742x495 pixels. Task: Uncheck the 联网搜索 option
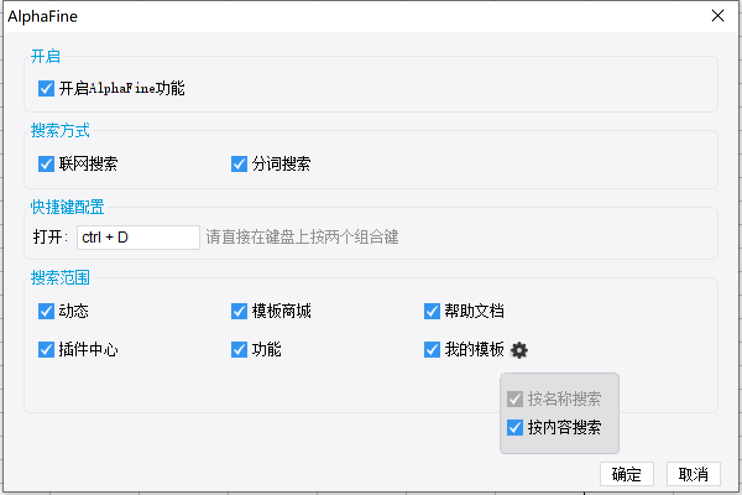tap(46, 164)
